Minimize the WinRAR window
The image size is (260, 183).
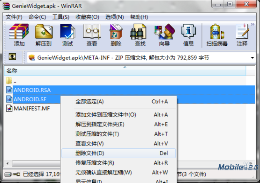pos(218,4)
